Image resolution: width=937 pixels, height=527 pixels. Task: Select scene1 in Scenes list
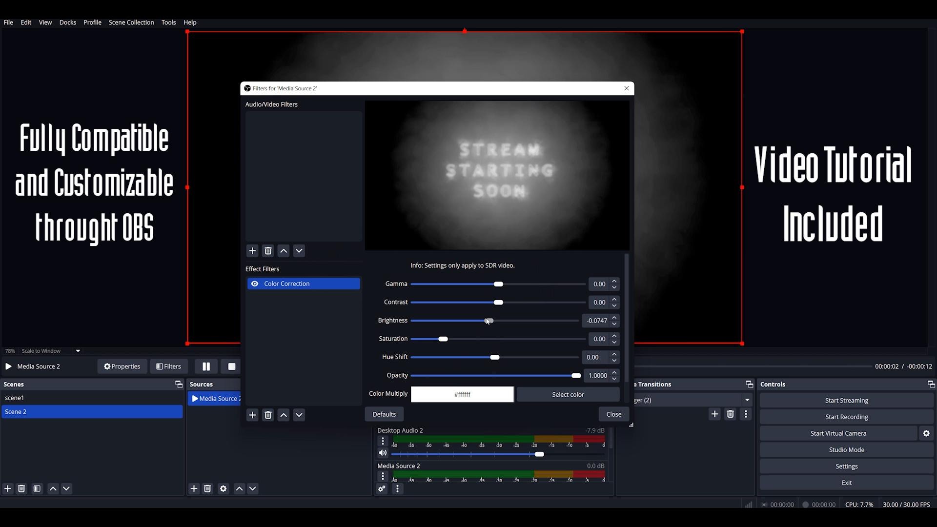tap(92, 398)
